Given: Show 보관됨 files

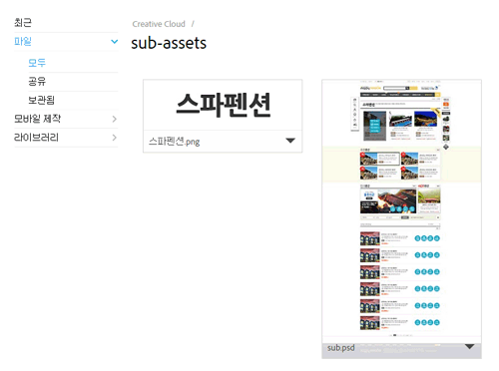Looking at the screenshot, I should tap(41, 100).
